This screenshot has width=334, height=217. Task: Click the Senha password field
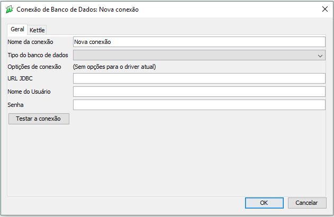(199, 105)
